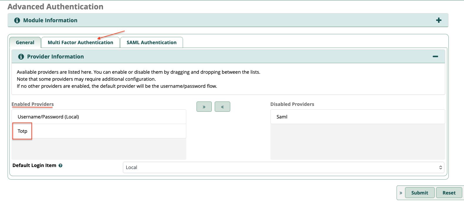
Task: Open the Multi Factor Authentication tab
Action: pos(80,42)
